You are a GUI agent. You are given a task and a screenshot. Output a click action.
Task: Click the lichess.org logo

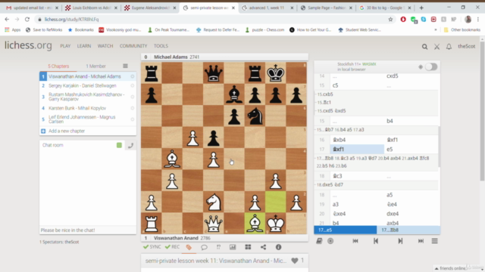tap(28, 45)
